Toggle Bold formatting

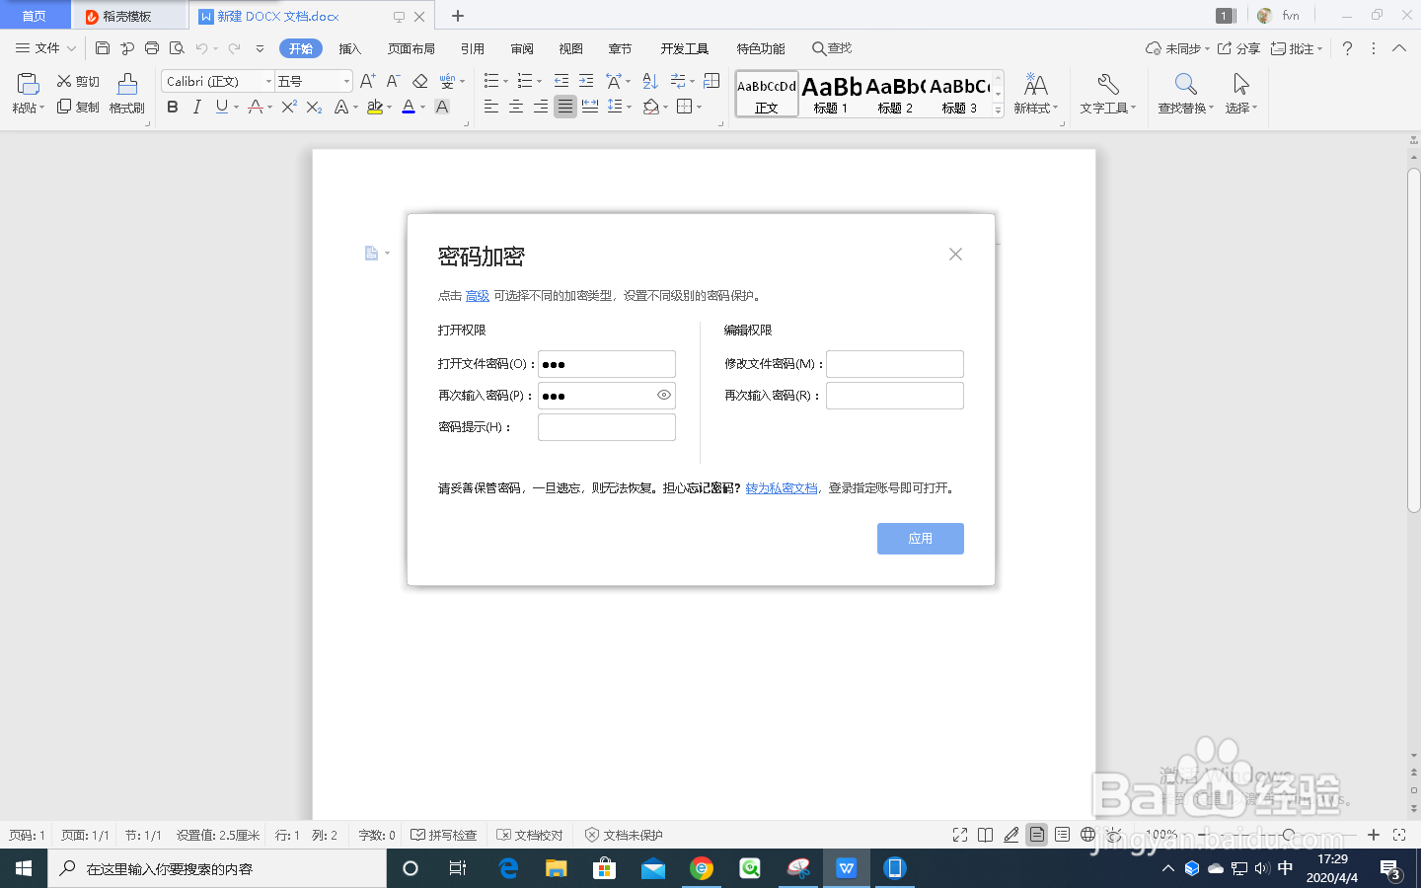click(x=173, y=107)
